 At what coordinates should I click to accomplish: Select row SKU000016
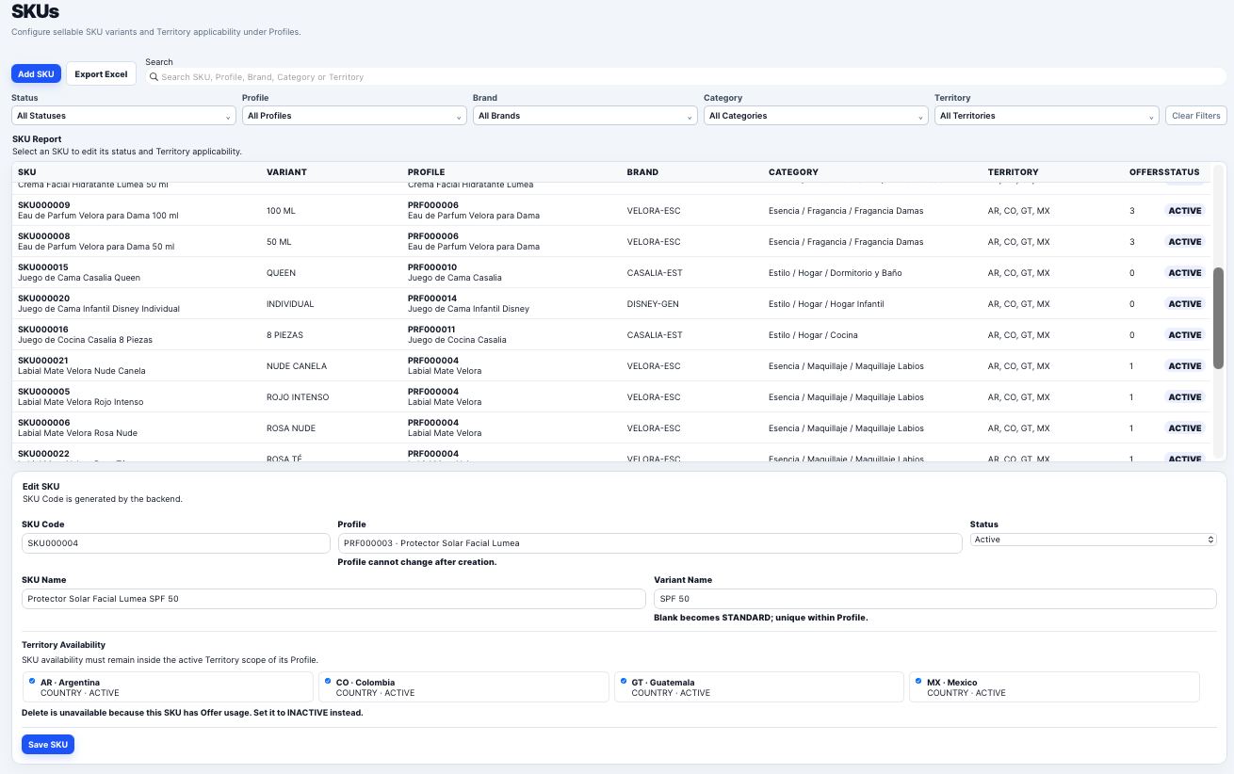pos(610,334)
